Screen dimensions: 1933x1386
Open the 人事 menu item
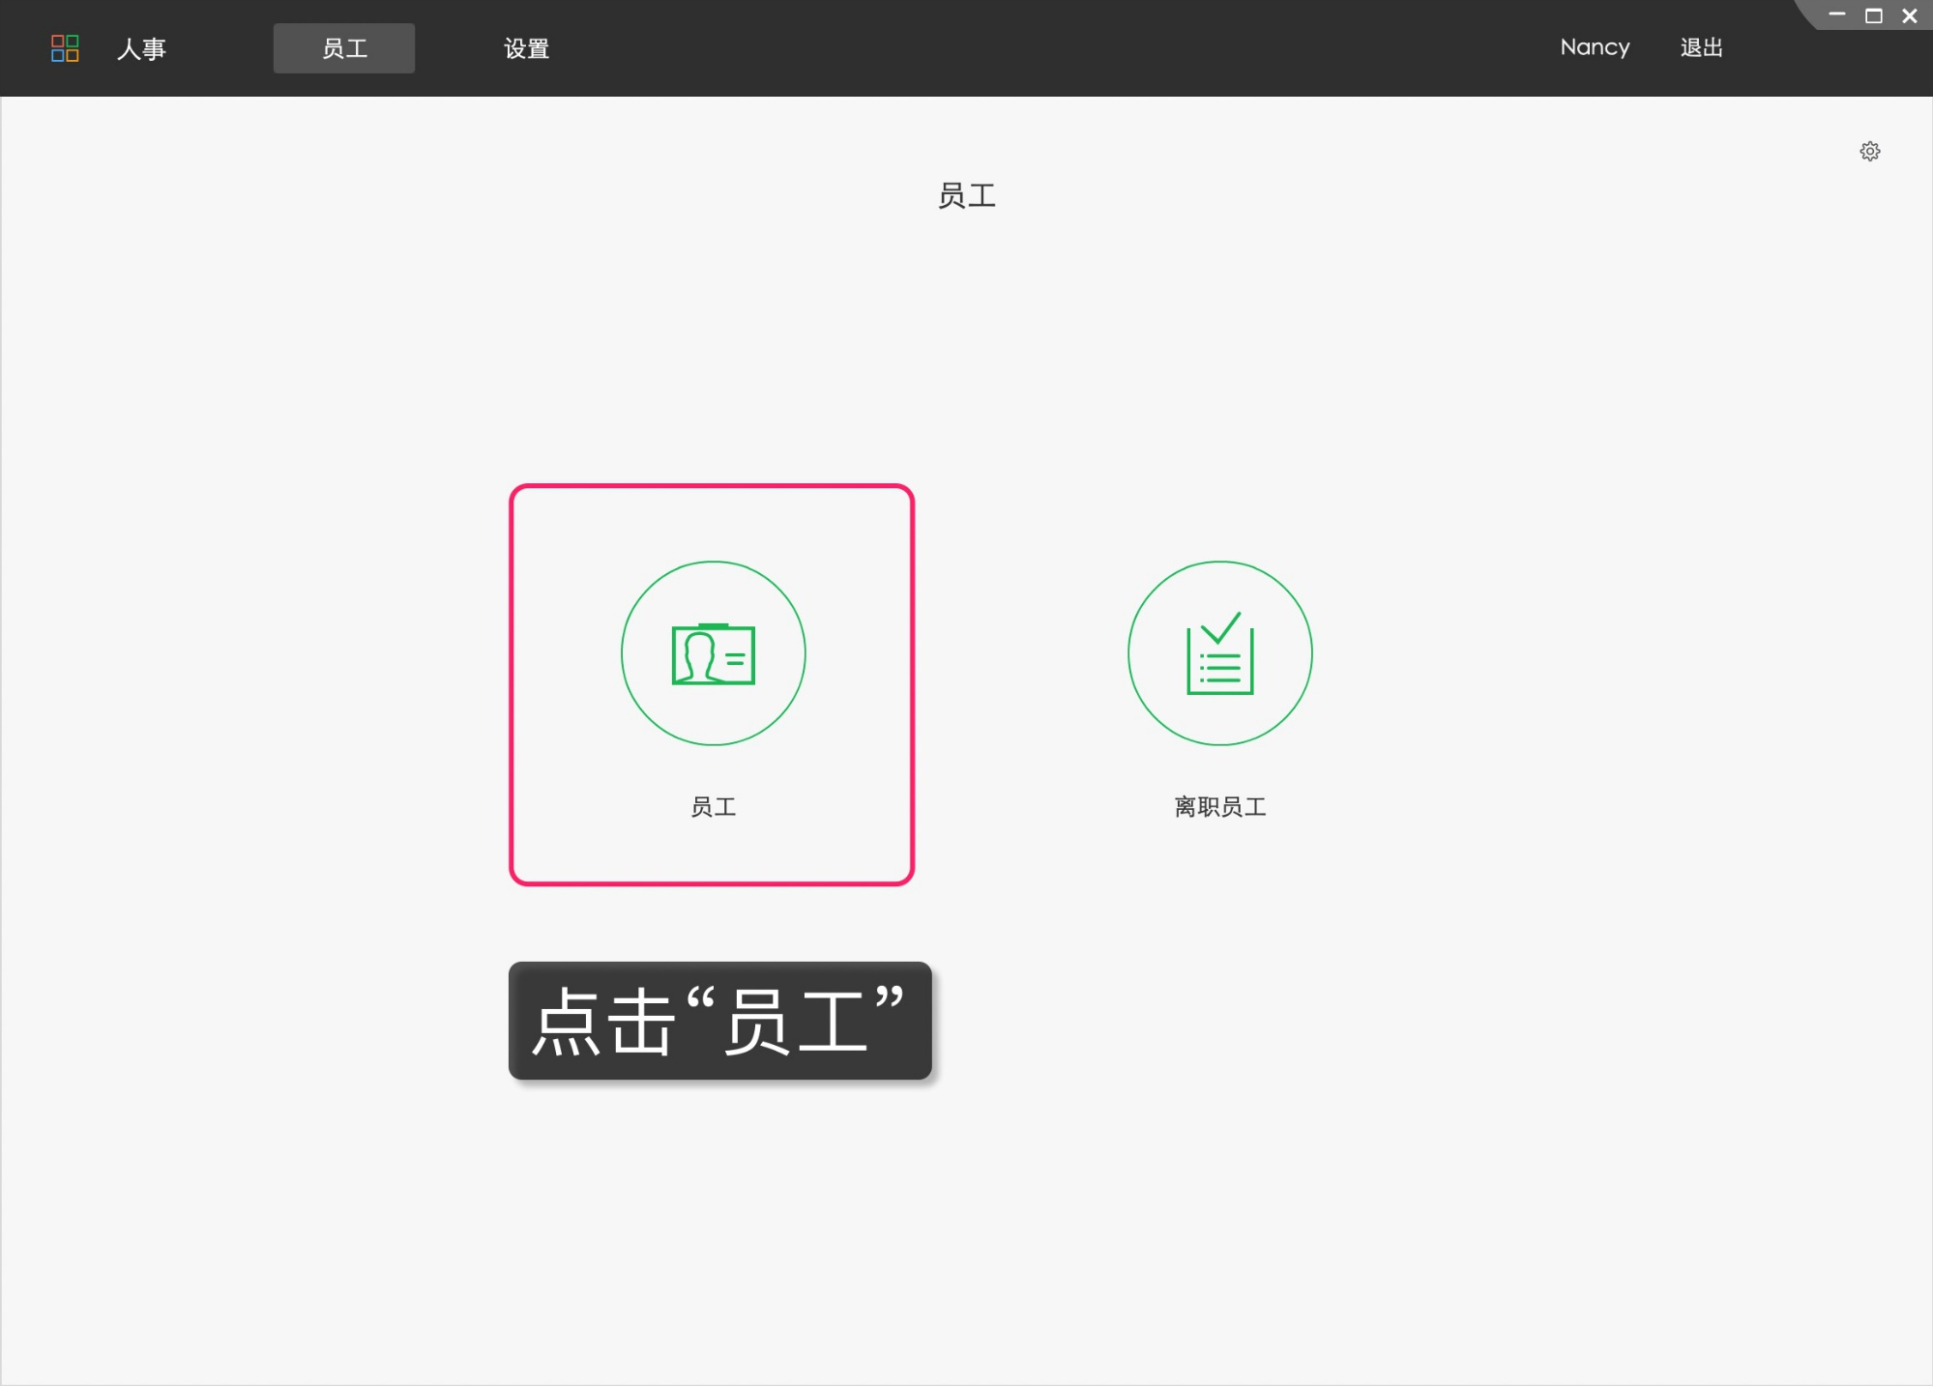(x=142, y=49)
